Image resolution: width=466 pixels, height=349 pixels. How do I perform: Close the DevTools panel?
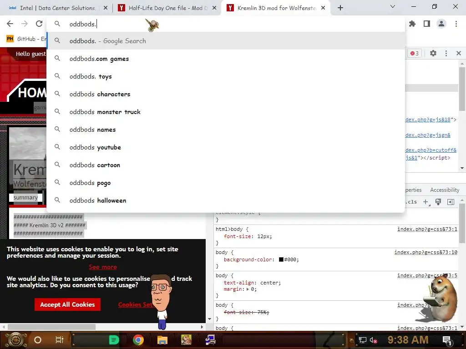pyautogui.click(x=459, y=53)
